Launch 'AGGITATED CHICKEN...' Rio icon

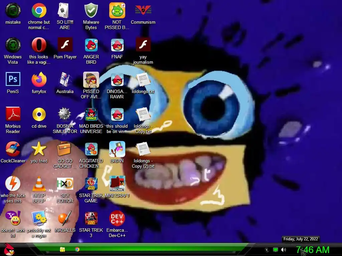[x=91, y=149]
